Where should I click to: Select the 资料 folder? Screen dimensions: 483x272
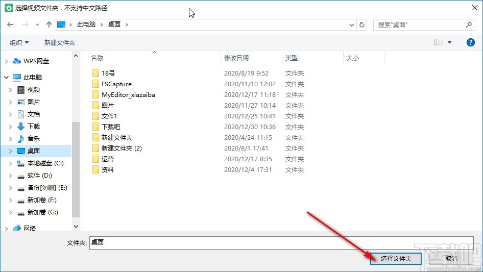pyautogui.click(x=108, y=170)
